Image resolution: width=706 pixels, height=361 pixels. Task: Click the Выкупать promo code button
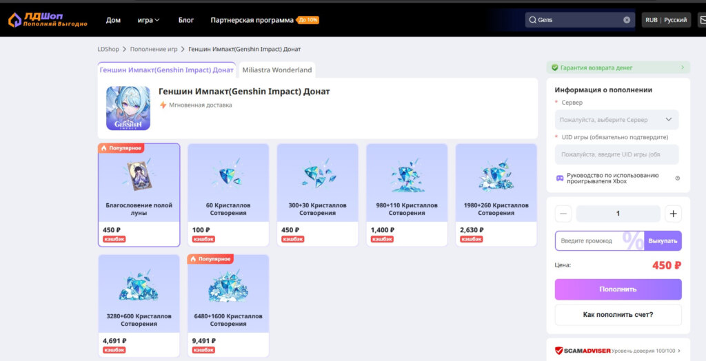tap(663, 241)
